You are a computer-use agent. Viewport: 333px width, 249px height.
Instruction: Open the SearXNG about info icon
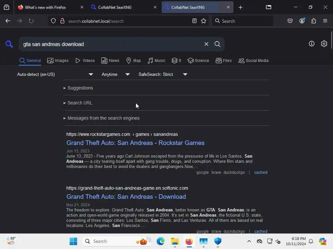tap(312, 44)
